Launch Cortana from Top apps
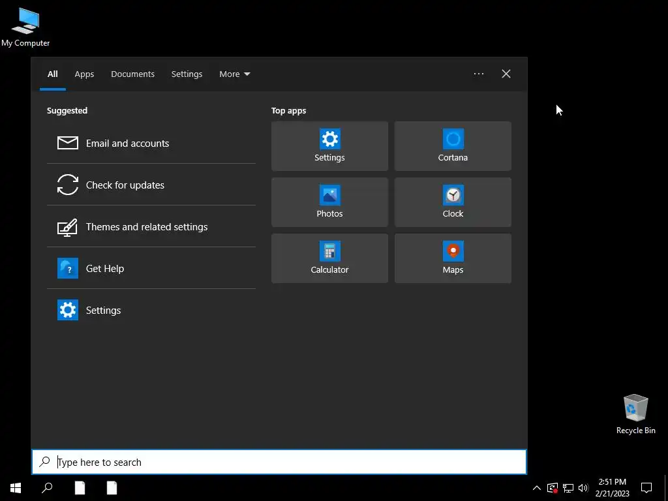 tap(453, 146)
